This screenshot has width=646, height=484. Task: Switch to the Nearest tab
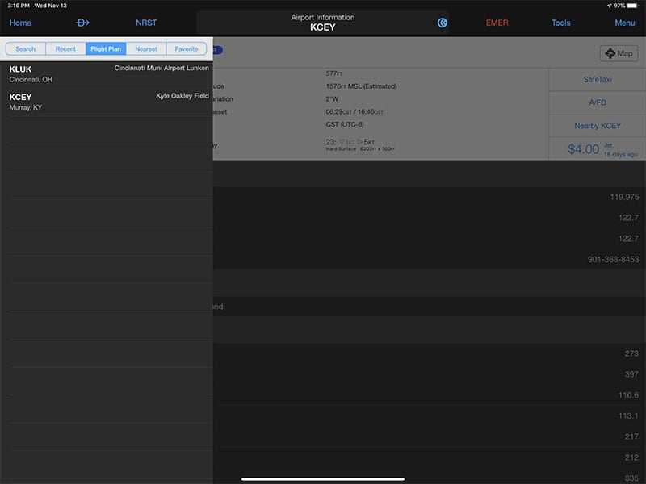point(146,49)
